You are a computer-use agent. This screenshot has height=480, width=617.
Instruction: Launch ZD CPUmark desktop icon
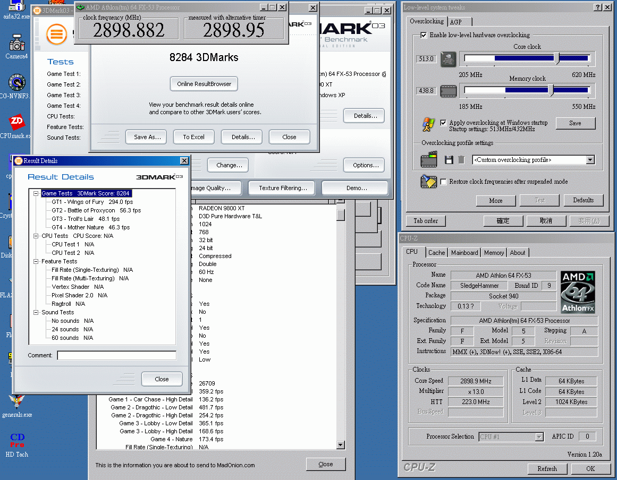click(x=16, y=126)
